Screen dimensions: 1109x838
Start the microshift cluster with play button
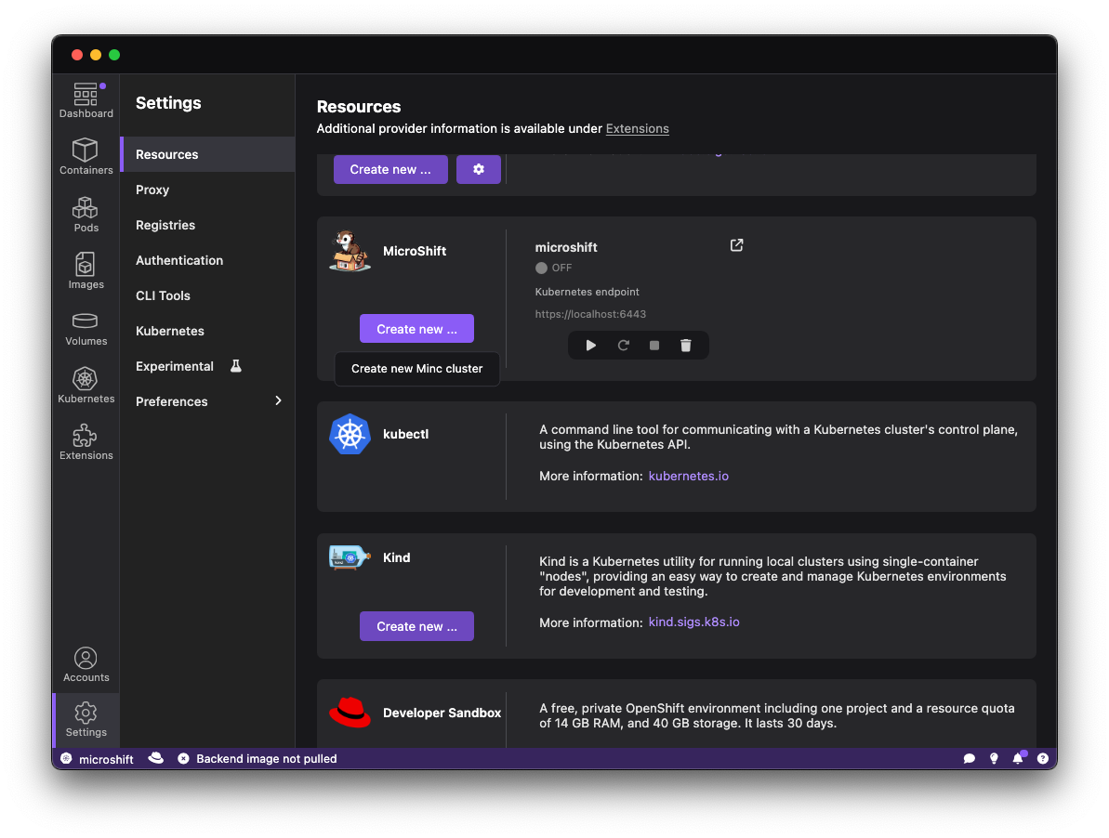(x=591, y=346)
